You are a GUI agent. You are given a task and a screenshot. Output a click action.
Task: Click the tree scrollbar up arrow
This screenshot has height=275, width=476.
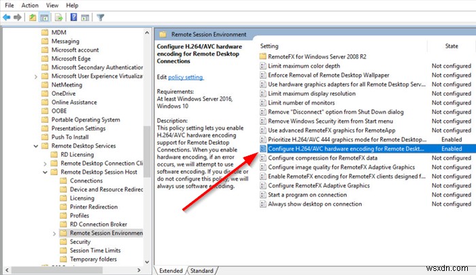(148, 32)
